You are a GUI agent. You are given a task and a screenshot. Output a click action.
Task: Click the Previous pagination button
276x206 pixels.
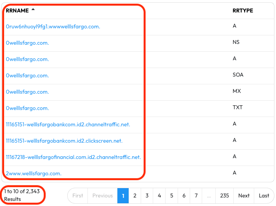tap(103, 196)
